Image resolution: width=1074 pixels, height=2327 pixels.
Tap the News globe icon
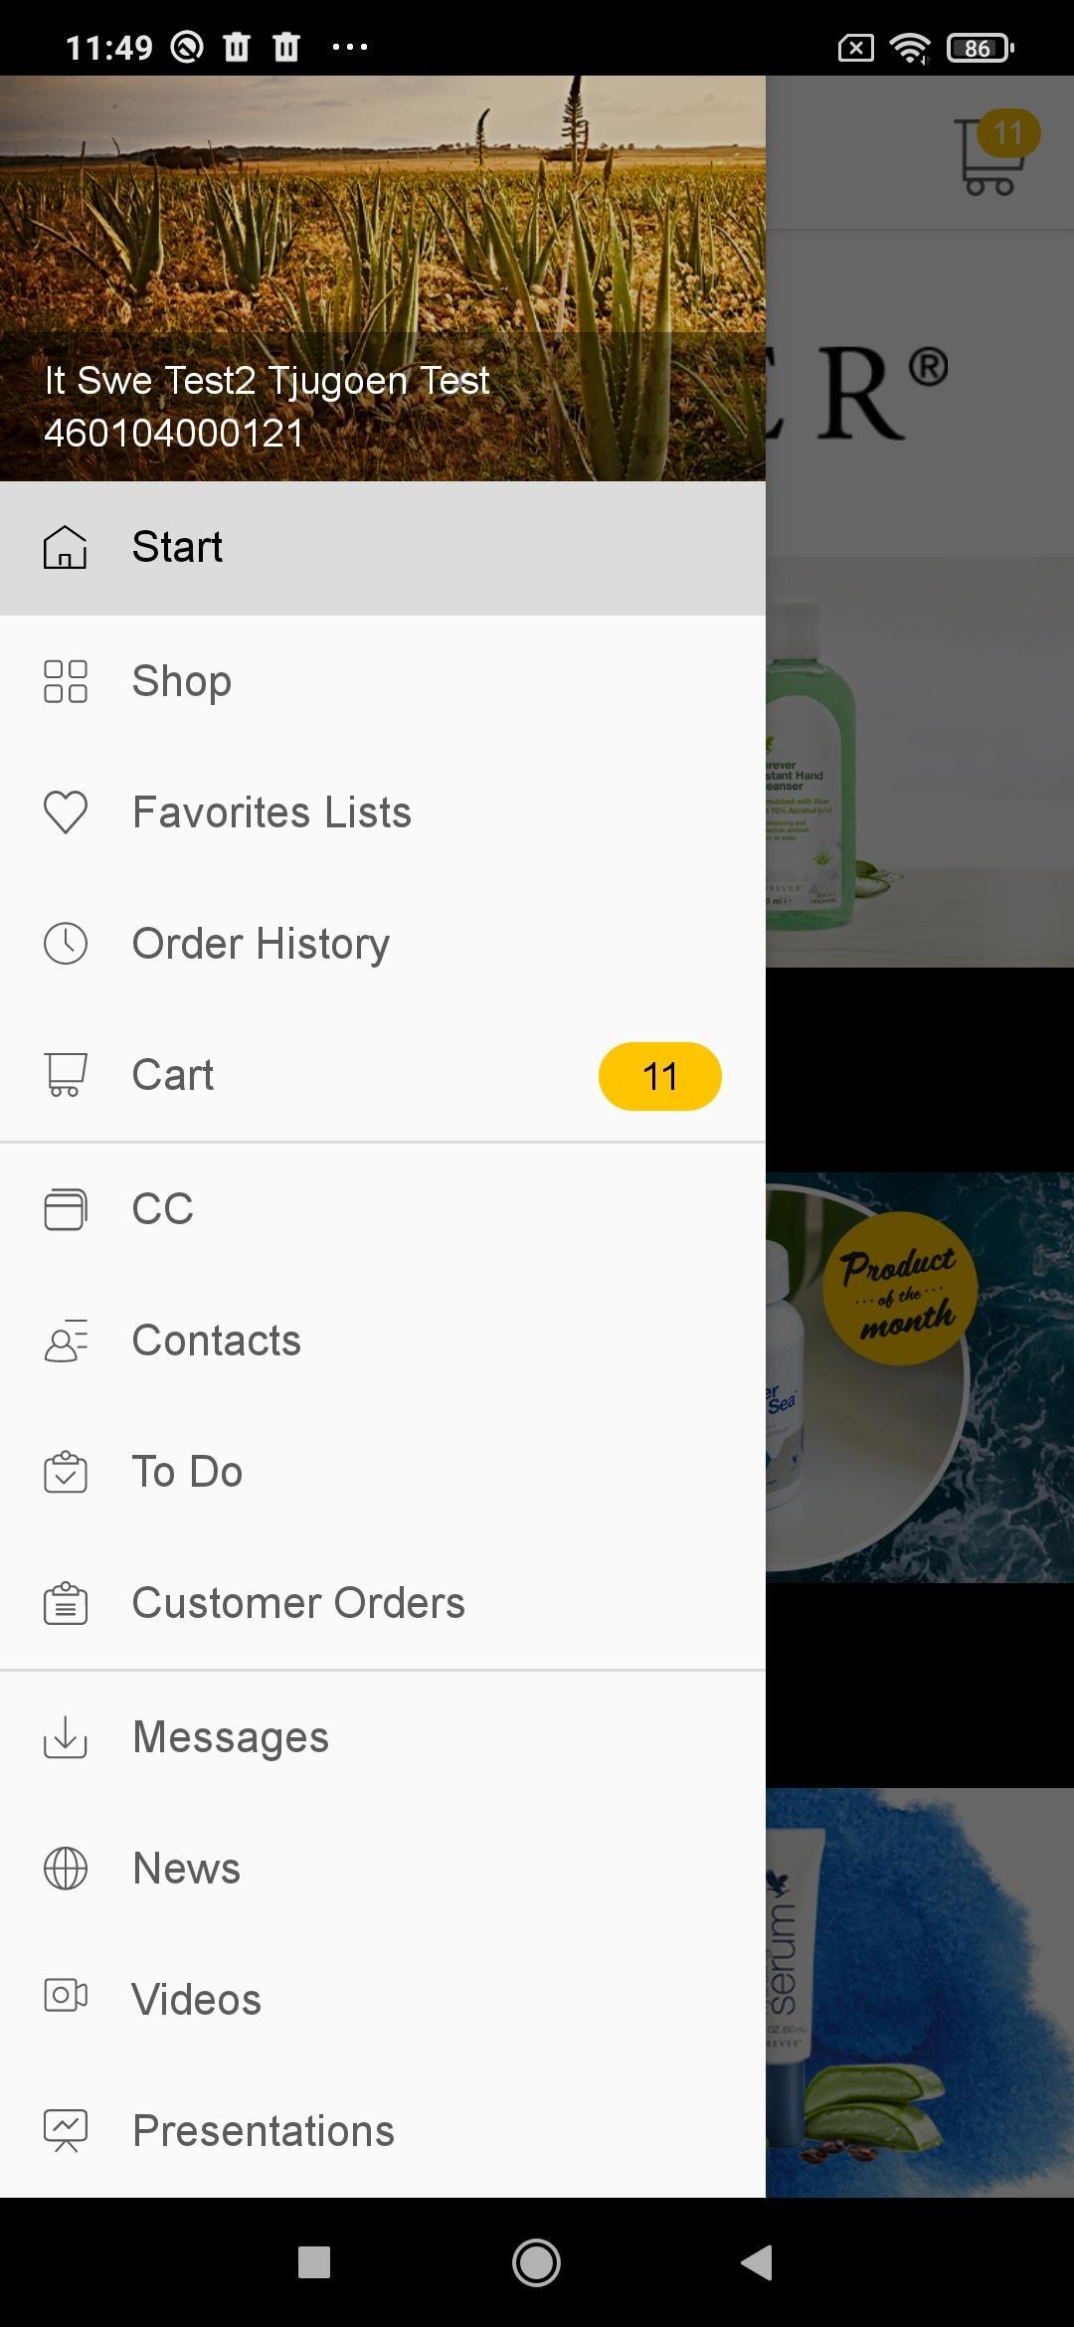coord(66,1869)
